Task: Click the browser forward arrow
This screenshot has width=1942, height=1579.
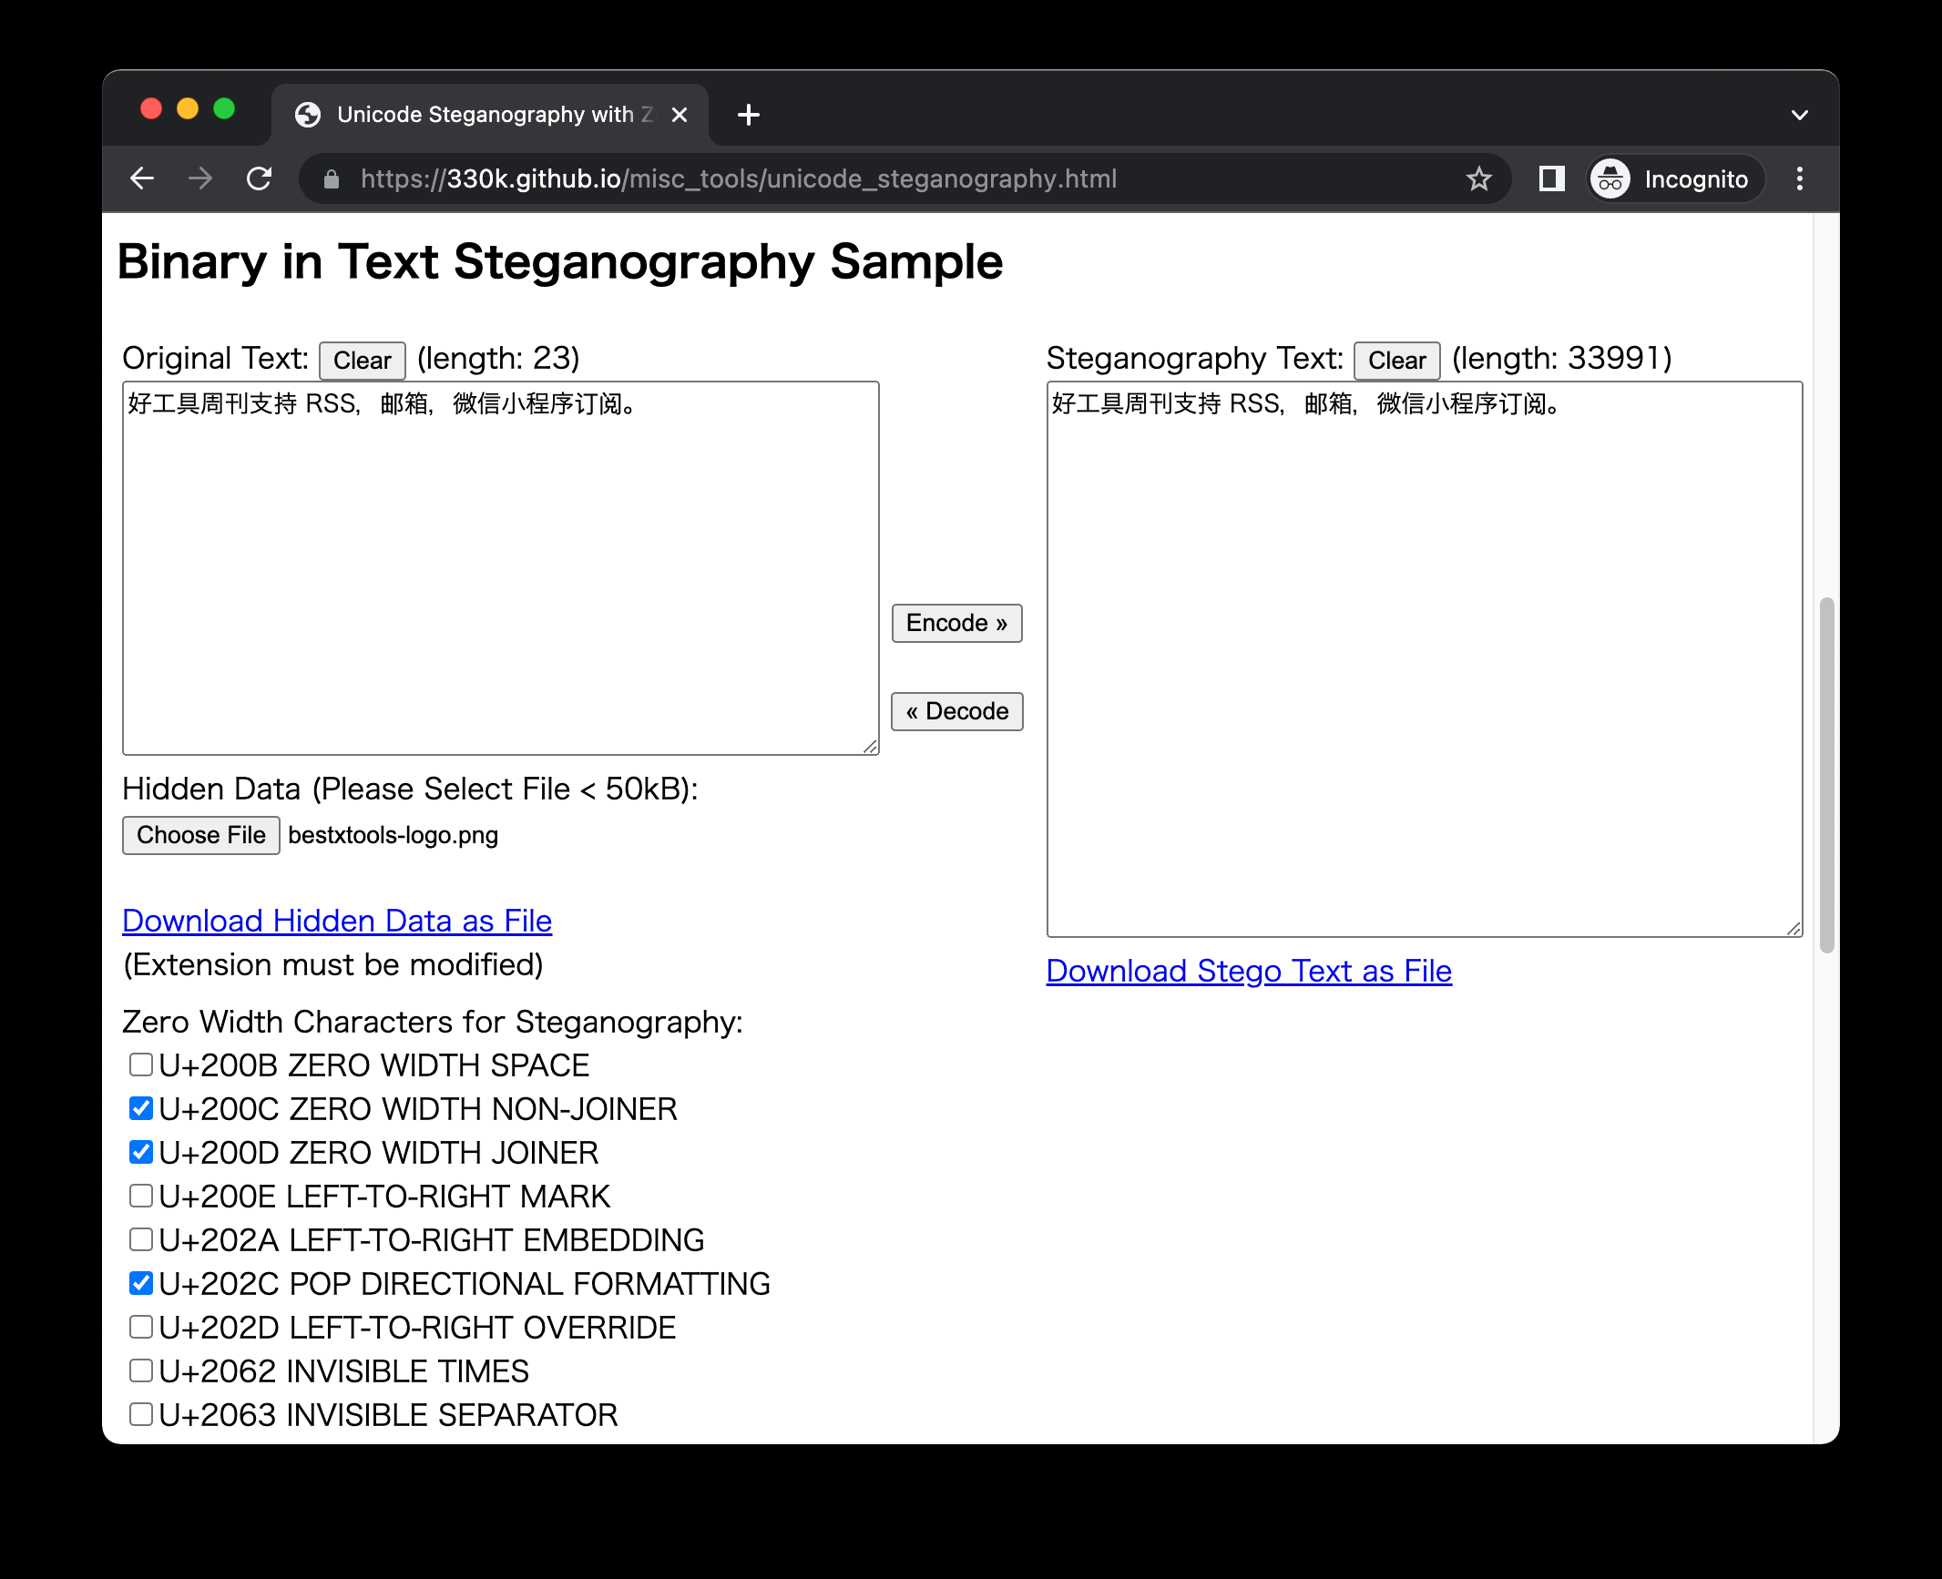Action: tap(200, 178)
